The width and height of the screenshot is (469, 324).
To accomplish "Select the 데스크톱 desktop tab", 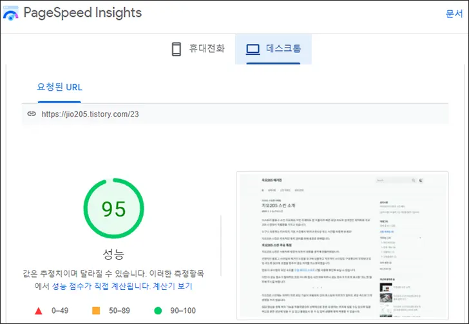I will (273, 49).
